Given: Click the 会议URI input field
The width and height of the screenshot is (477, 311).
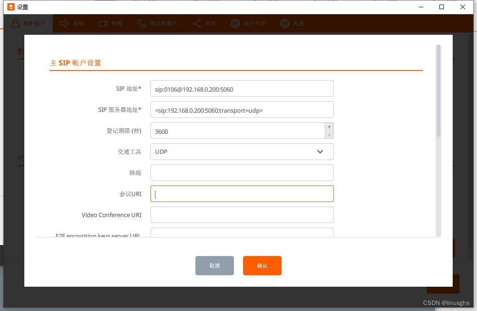Looking at the screenshot, I should pos(242,194).
